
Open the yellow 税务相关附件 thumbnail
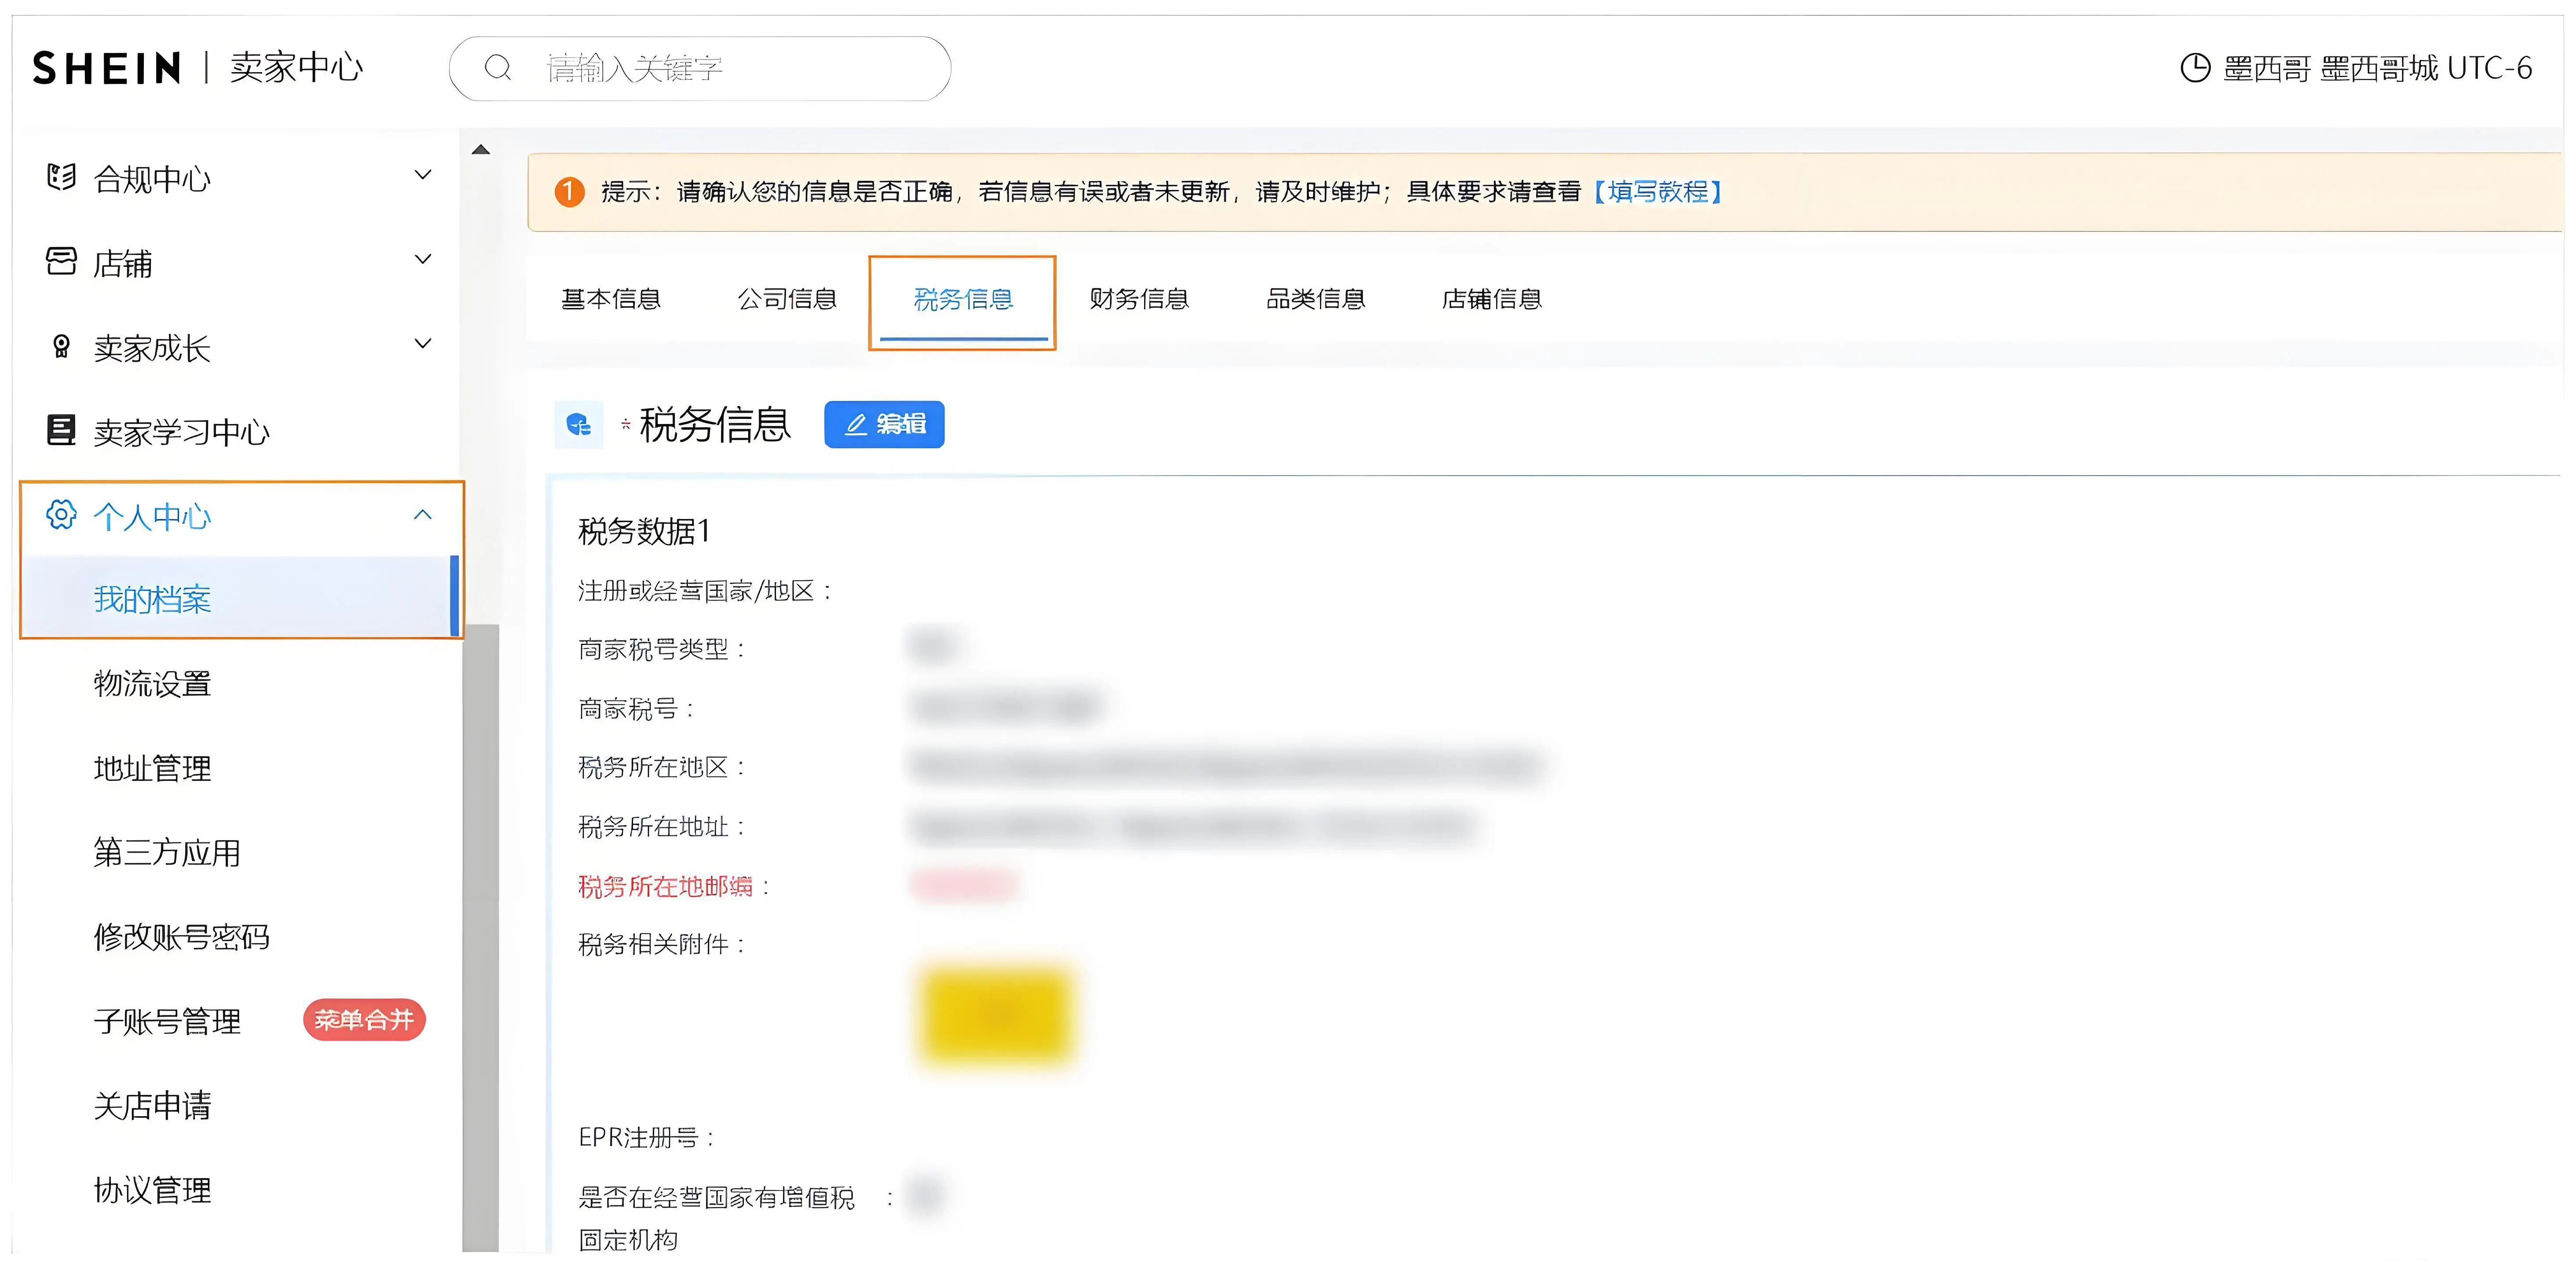[996, 1015]
